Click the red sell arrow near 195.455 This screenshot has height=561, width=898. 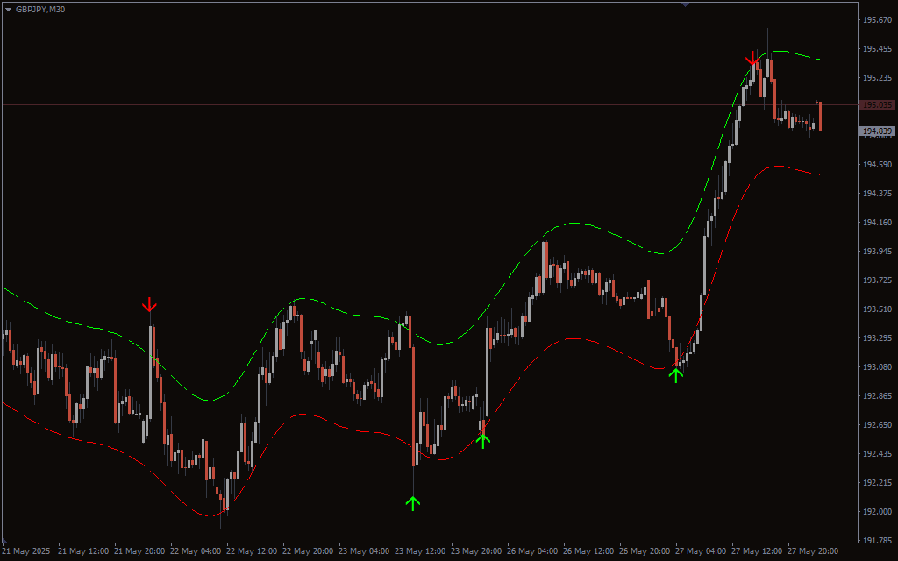click(752, 58)
